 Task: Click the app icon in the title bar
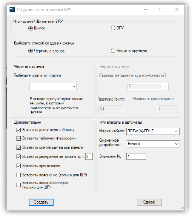point(12,10)
